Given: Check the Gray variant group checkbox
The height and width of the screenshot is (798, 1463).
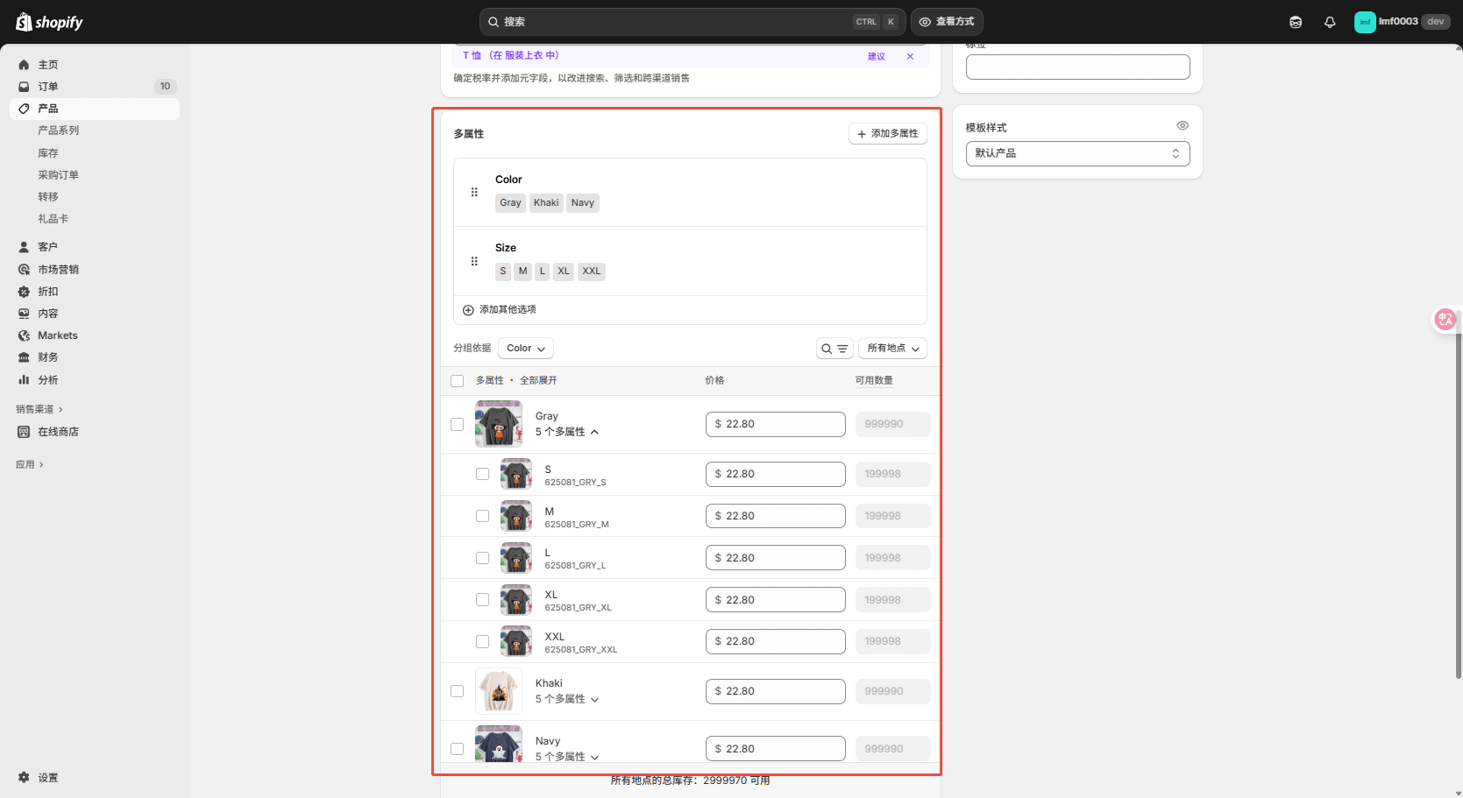Looking at the screenshot, I should 457,424.
